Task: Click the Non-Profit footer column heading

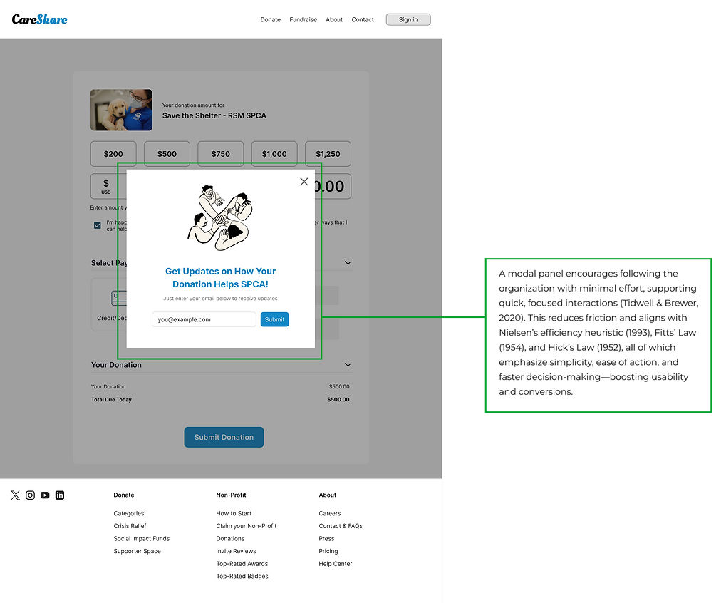Action: (x=231, y=495)
